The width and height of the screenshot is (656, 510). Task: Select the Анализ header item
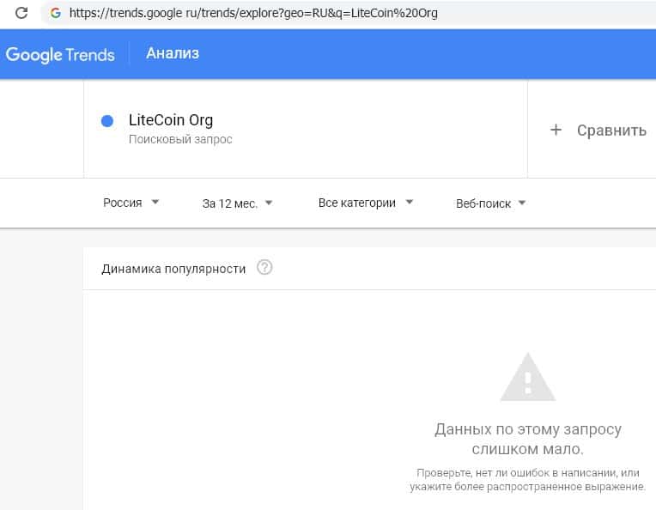[173, 53]
